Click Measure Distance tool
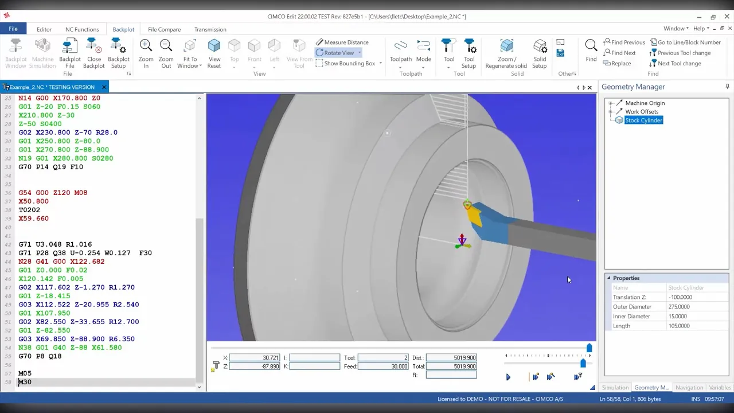 coord(342,42)
